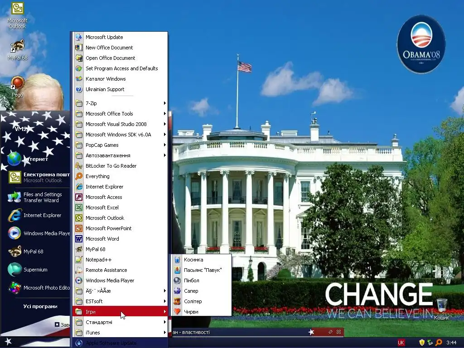Expand the iTunes submenu arrow
Screen dimensions: 464x348
(x=165, y=333)
